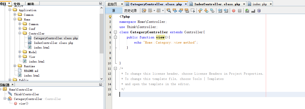Open the 历史记录 history view
The image size is (305, 109).
pos(130,11)
